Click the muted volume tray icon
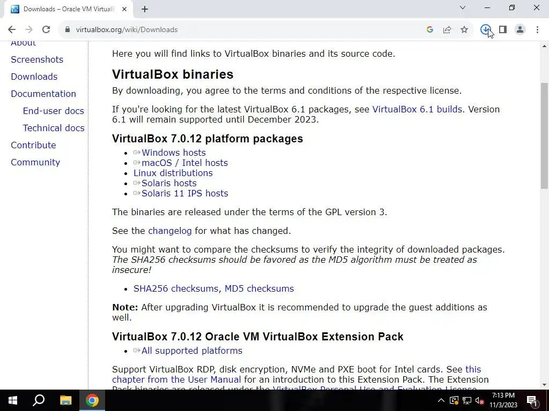Screen dimensions: 549x411 tap(480, 400)
